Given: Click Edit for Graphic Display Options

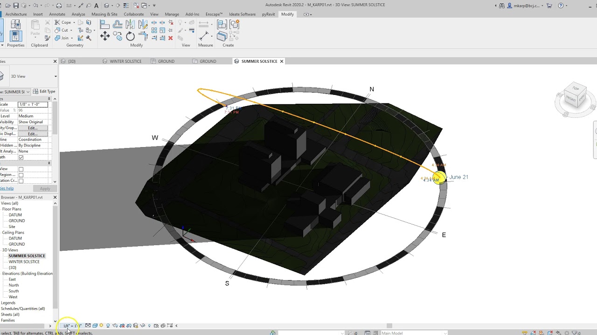Looking at the screenshot, I should 33,134.
